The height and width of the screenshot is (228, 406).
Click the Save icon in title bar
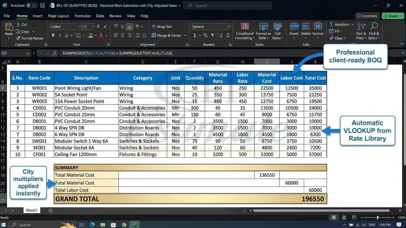(x=43, y=5)
